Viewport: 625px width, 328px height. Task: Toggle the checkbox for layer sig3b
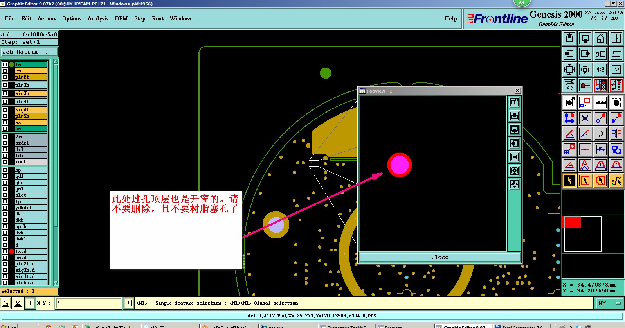tap(5, 93)
